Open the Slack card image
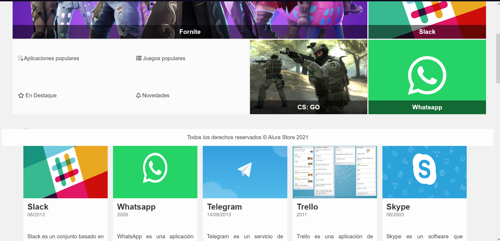Viewport: 500px width, 241px height. [x=66, y=172]
